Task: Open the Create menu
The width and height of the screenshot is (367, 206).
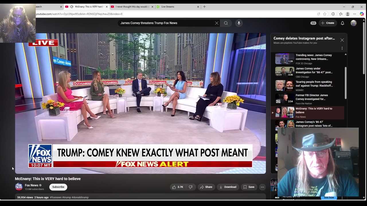Action: tap(328, 23)
